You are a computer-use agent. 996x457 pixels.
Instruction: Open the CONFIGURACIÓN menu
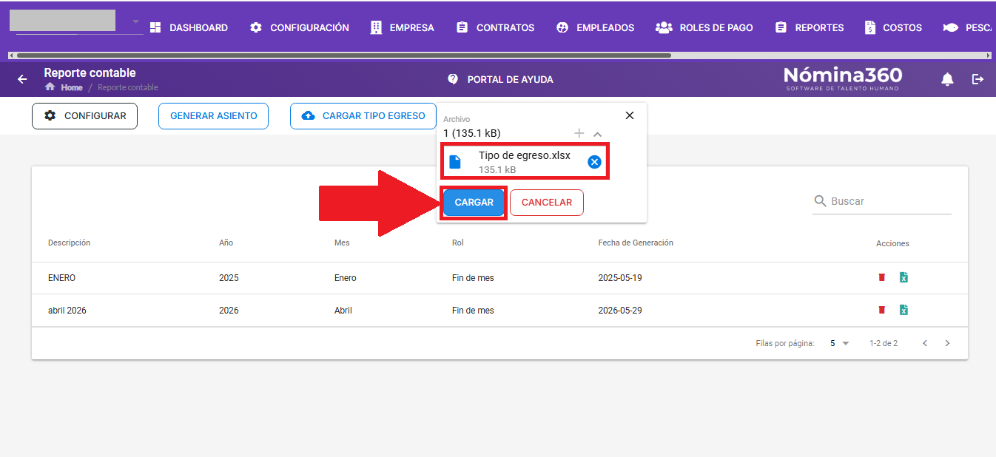tap(300, 27)
